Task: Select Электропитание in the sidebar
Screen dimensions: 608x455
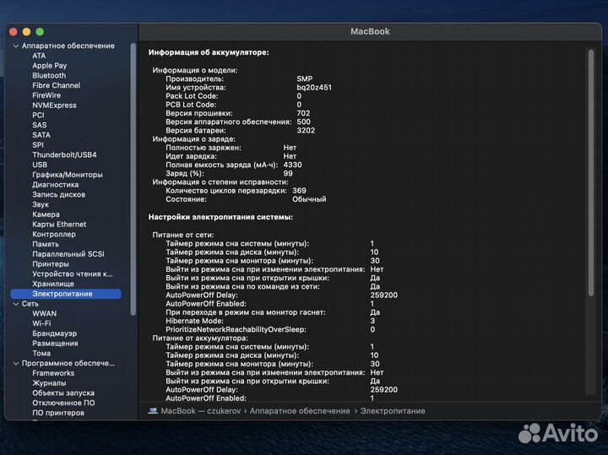Action: pyautogui.click(x=62, y=294)
